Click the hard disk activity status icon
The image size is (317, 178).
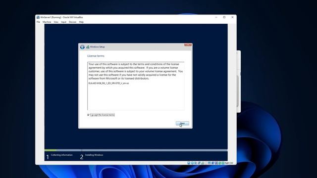[189, 163]
